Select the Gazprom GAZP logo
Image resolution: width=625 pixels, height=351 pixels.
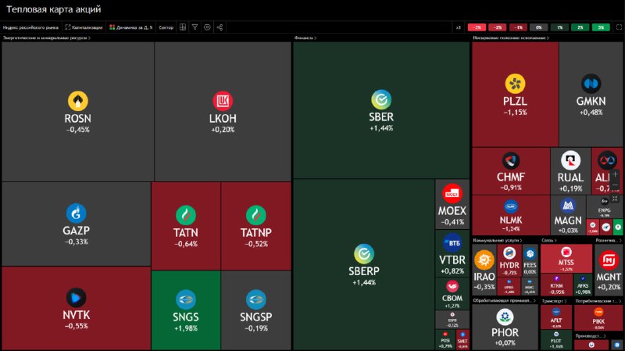(76, 213)
